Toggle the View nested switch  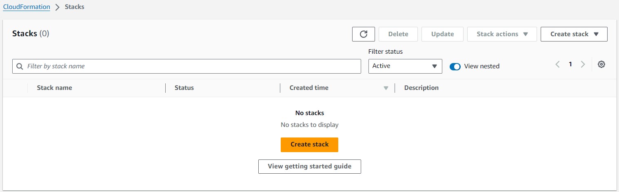pyautogui.click(x=455, y=66)
